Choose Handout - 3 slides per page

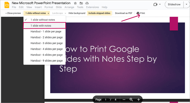tap(45, 43)
